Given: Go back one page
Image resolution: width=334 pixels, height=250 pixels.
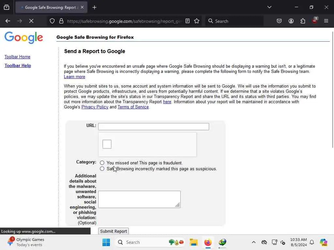Looking at the screenshot, I should pos(8,21).
